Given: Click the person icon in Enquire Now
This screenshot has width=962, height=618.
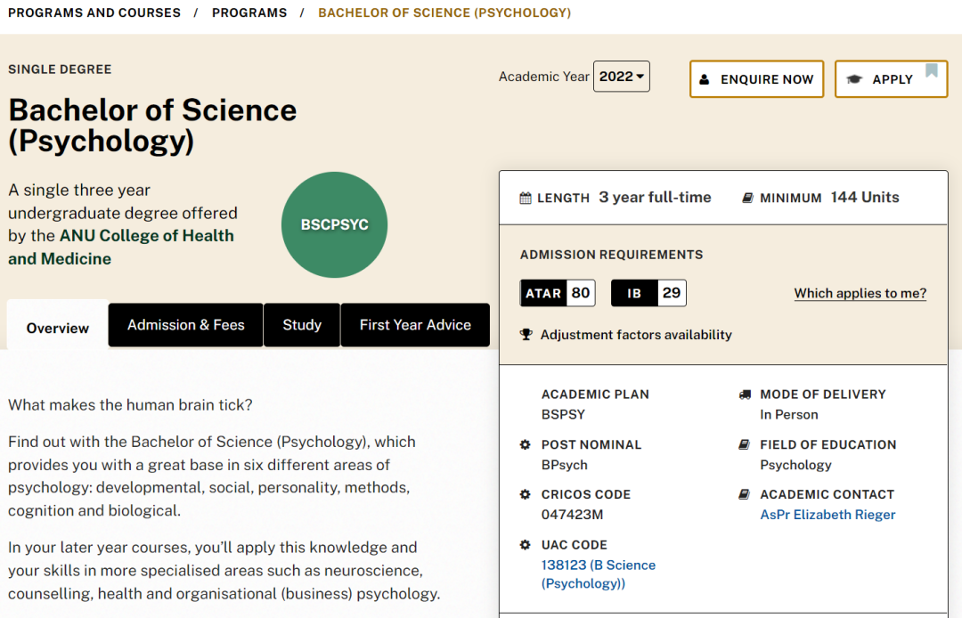Looking at the screenshot, I should tap(705, 79).
